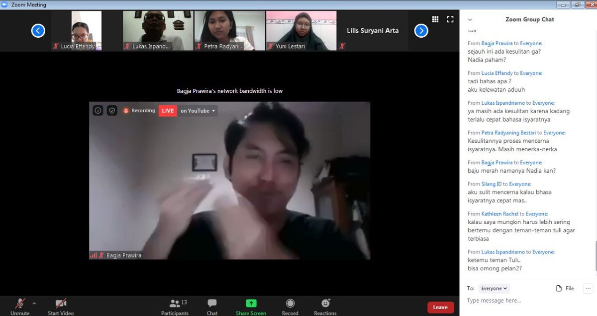Click the Recording indicator

(139, 111)
